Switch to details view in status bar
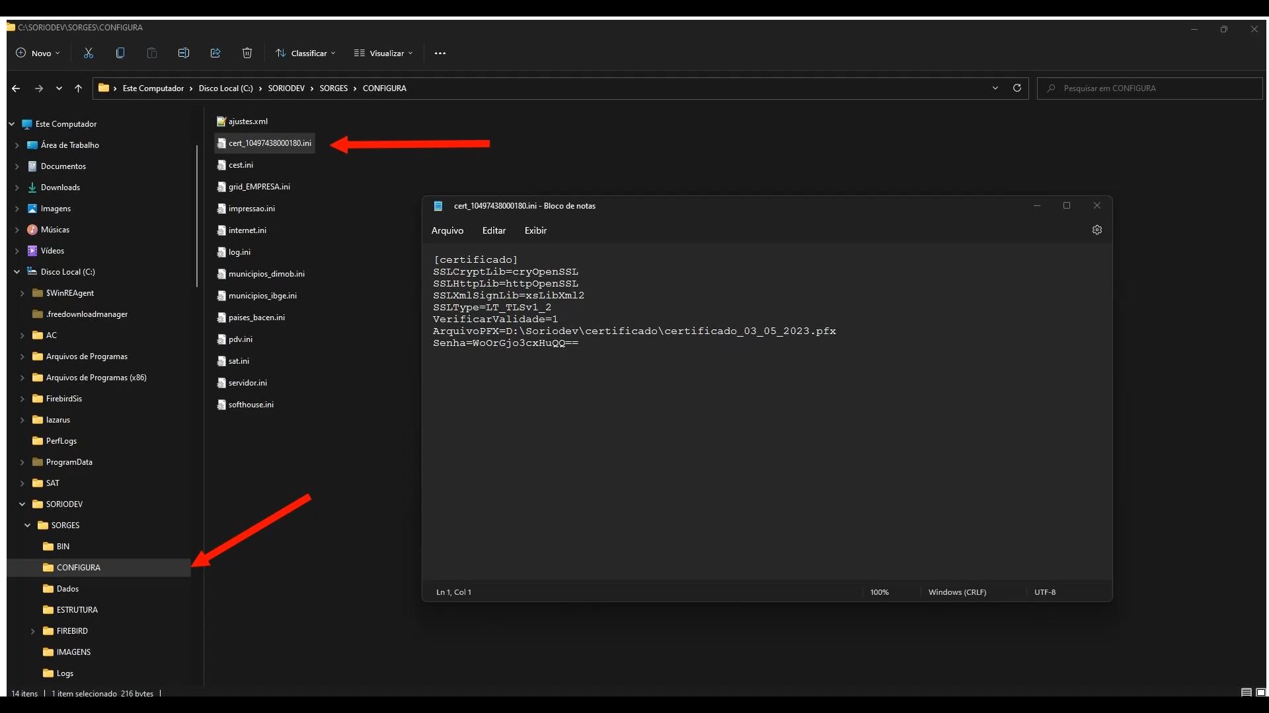The width and height of the screenshot is (1269, 713). (1246, 693)
